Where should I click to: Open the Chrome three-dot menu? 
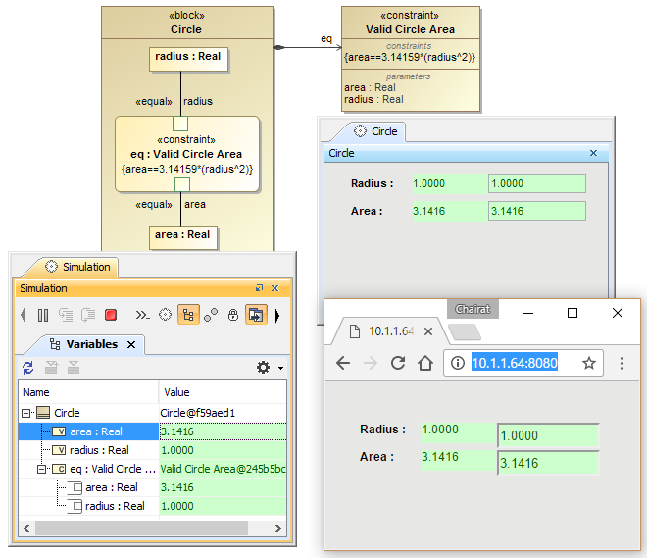coord(622,363)
